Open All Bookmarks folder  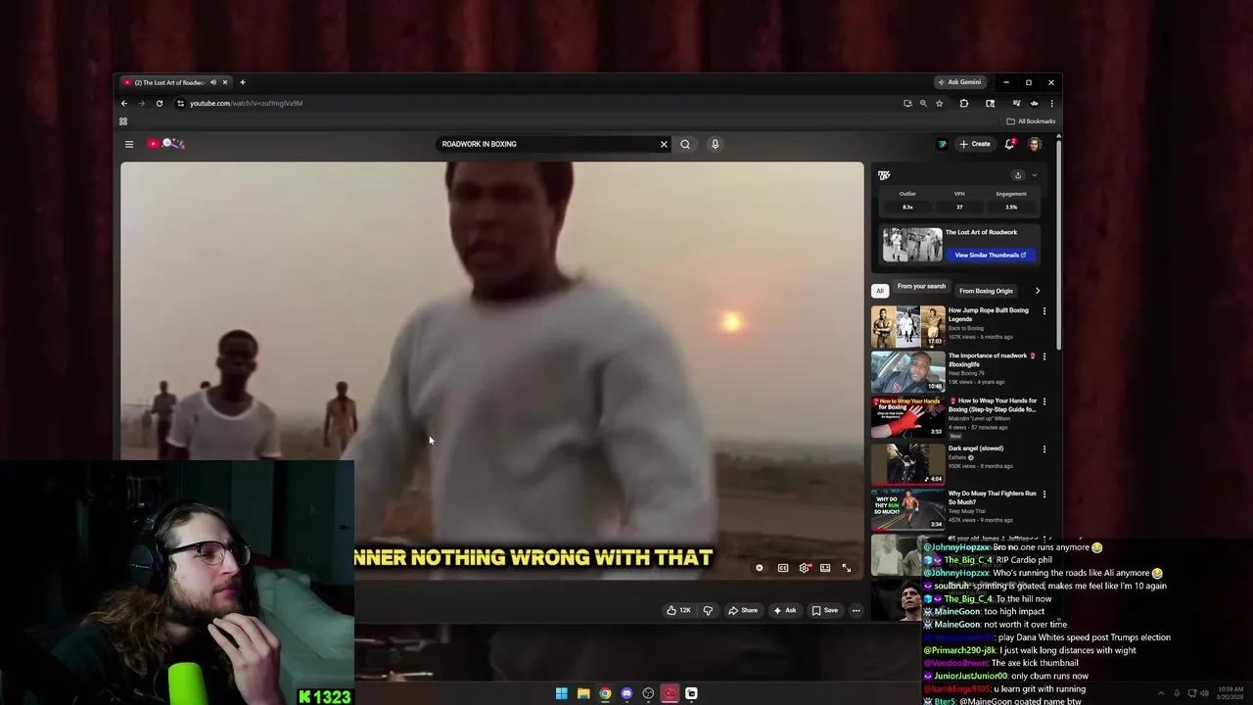1031,121
